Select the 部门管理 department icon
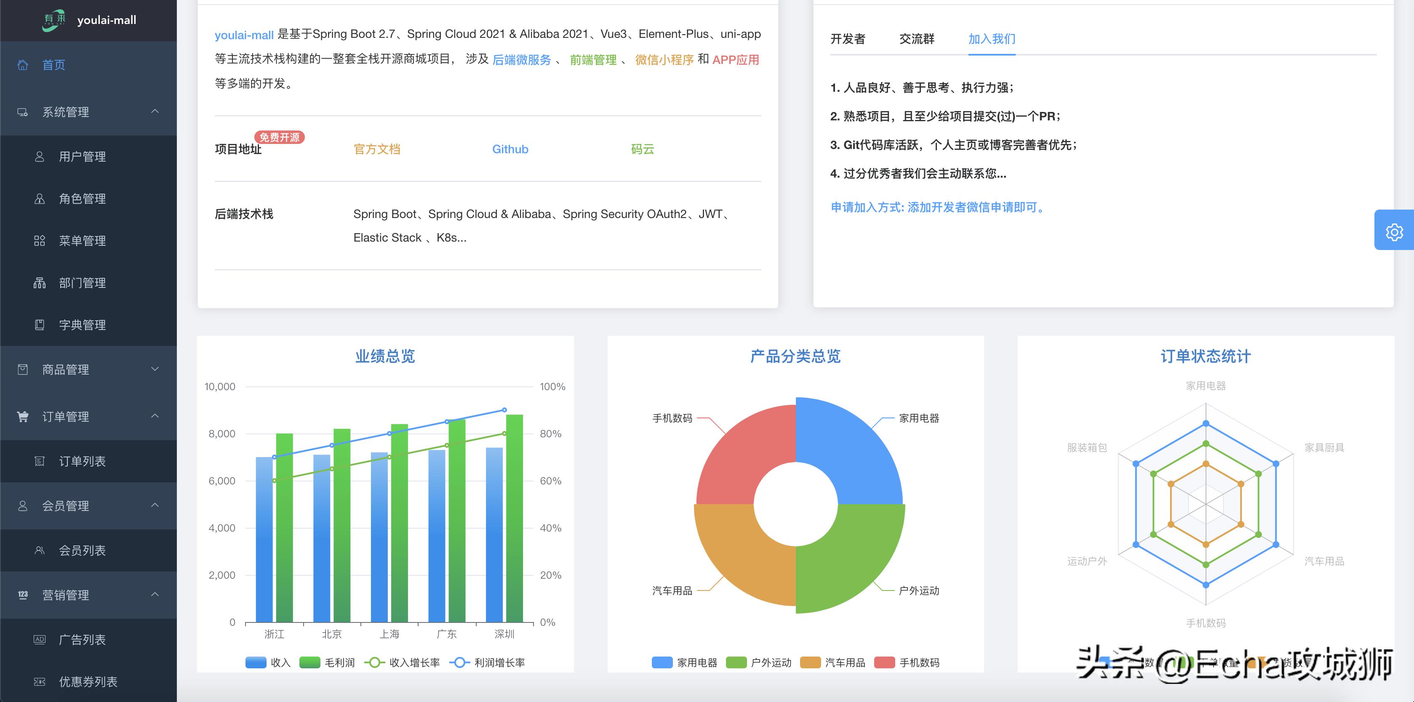This screenshot has height=702, width=1414. 40,283
